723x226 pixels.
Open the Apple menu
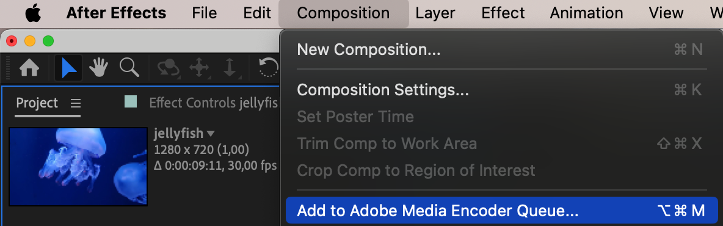(33, 13)
